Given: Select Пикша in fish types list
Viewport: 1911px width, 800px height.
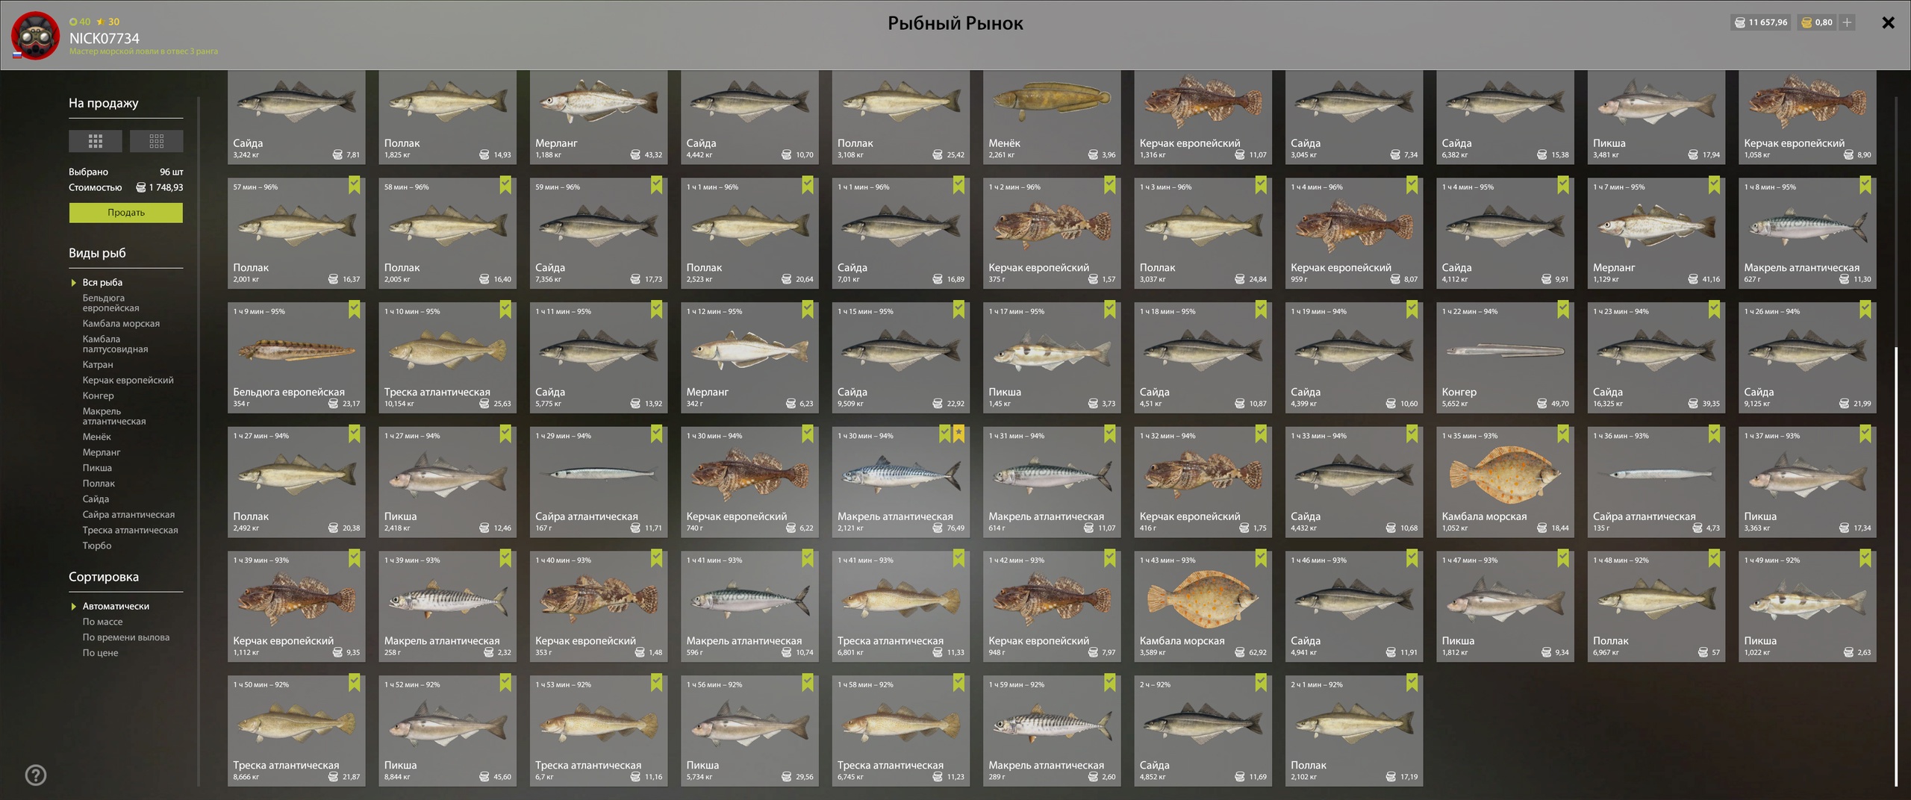Looking at the screenshot, I should (97, 468).
